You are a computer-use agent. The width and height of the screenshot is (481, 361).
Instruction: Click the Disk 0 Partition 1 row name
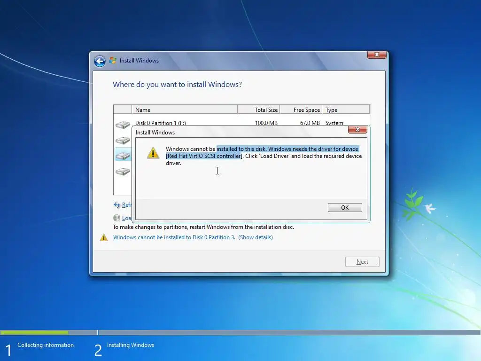(x=161, y=123)
